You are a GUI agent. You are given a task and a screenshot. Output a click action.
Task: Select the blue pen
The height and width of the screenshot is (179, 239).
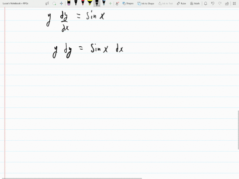(104, 3)
